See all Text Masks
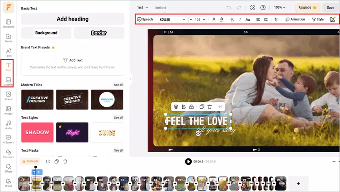Viewport: 340px width, 192px height. 118,150
